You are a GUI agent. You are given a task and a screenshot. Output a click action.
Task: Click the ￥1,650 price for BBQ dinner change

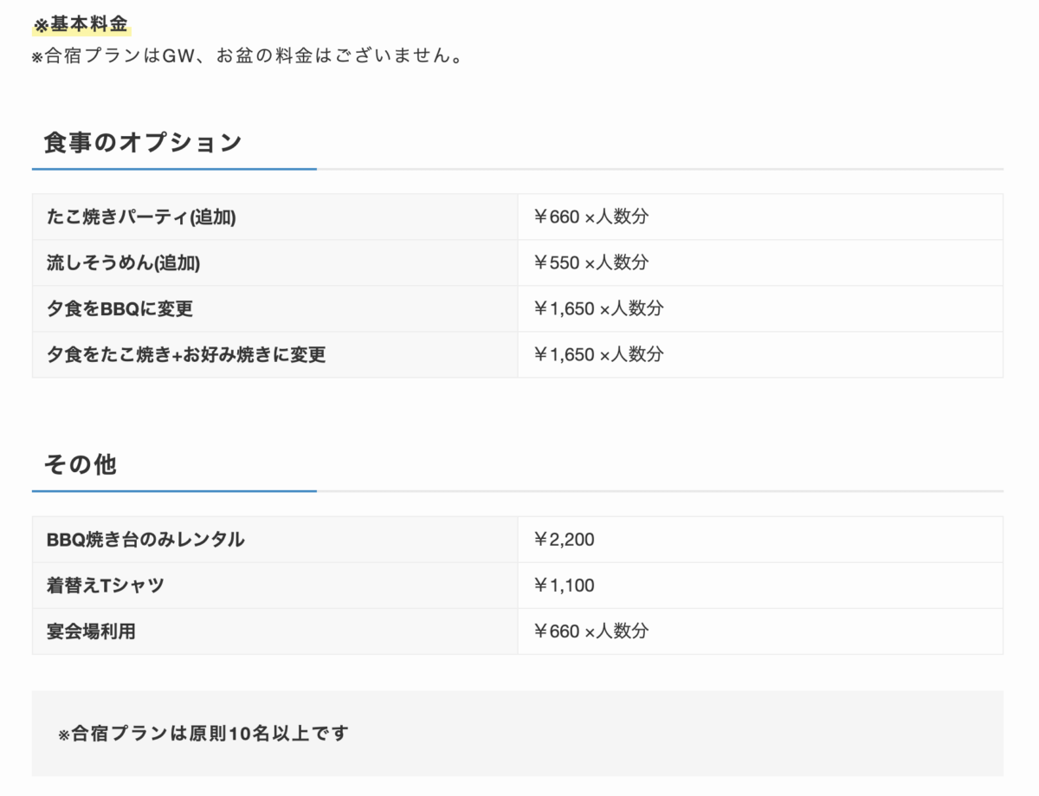click(598, 309)
